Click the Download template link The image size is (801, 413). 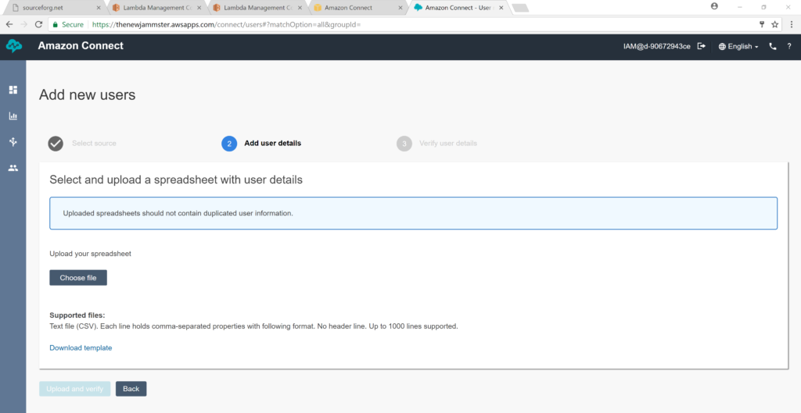pos(81,347)
